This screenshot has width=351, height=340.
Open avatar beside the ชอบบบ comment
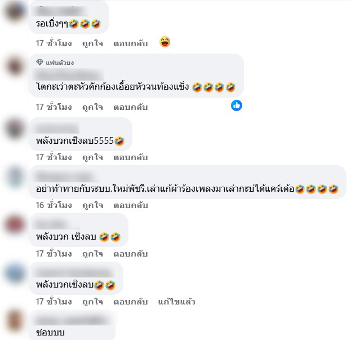(x=15, y=321)
